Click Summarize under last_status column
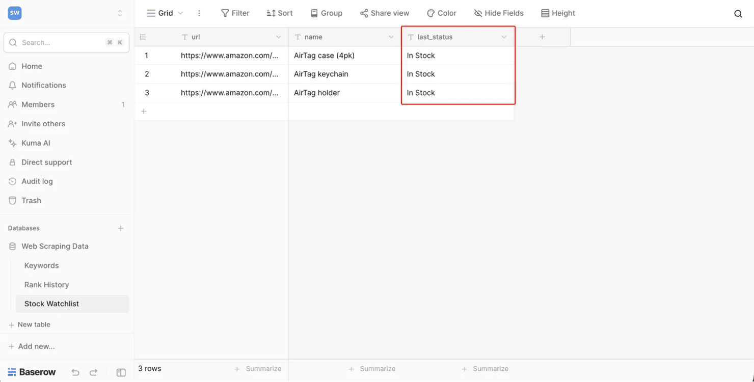The image size is (754, 382). click(485, 369)
